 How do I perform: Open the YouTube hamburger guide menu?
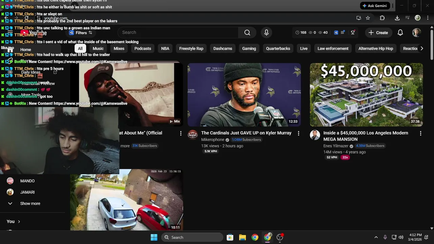(x=10, y=33)
